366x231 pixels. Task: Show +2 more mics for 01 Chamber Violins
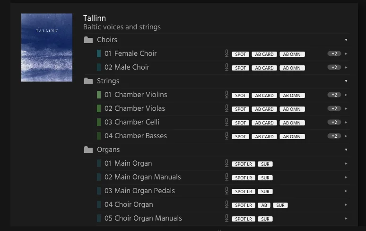click(334, 95)
